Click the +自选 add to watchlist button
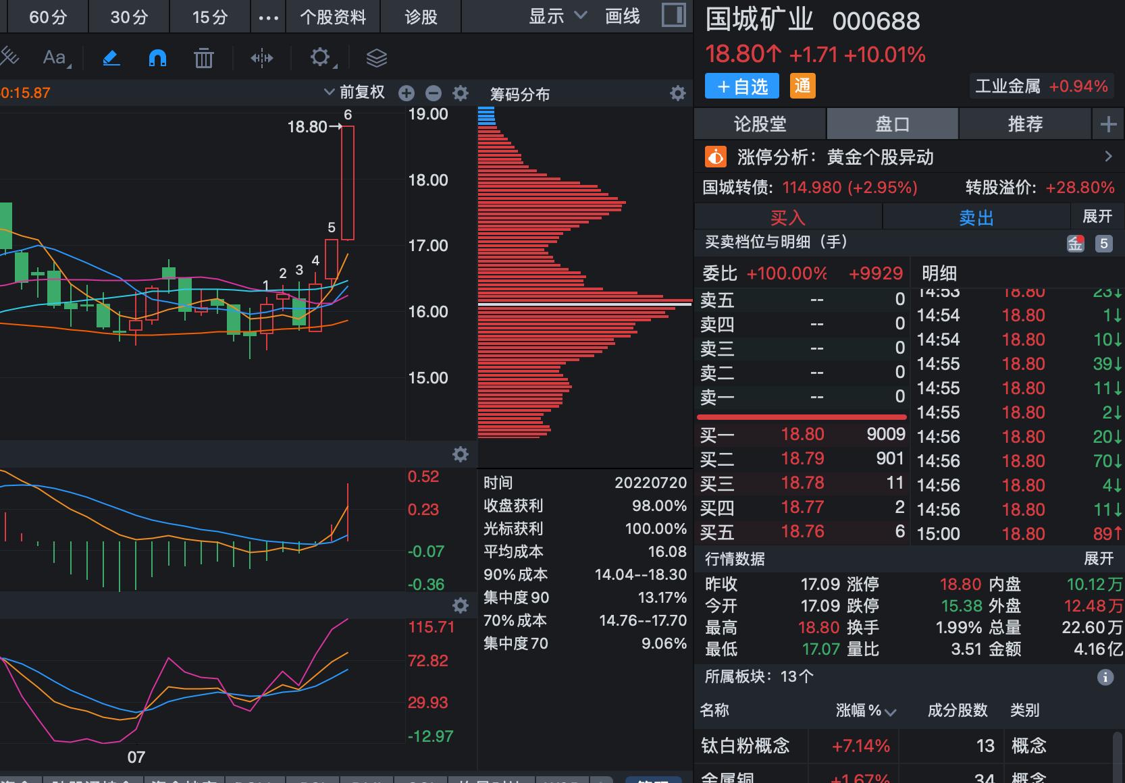The width and height of the screenshot is (1125, 783). tap(741, 86)
